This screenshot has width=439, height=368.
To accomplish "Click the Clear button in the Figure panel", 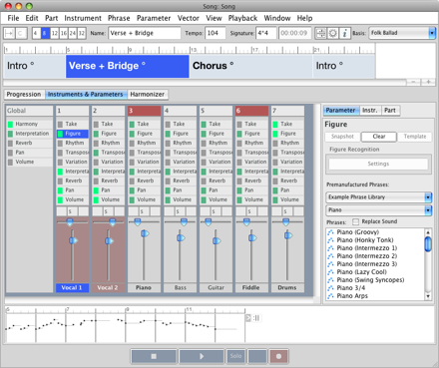I will tap(379, 137).
